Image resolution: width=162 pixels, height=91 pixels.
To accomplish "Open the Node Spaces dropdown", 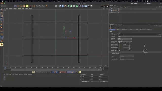I will click(138, 3).
